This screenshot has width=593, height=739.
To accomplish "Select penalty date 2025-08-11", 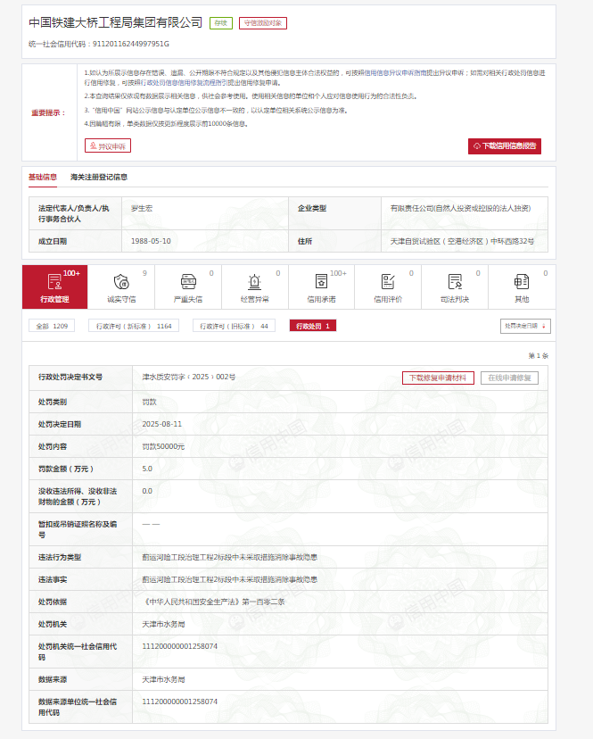I will tap(162, 424).
